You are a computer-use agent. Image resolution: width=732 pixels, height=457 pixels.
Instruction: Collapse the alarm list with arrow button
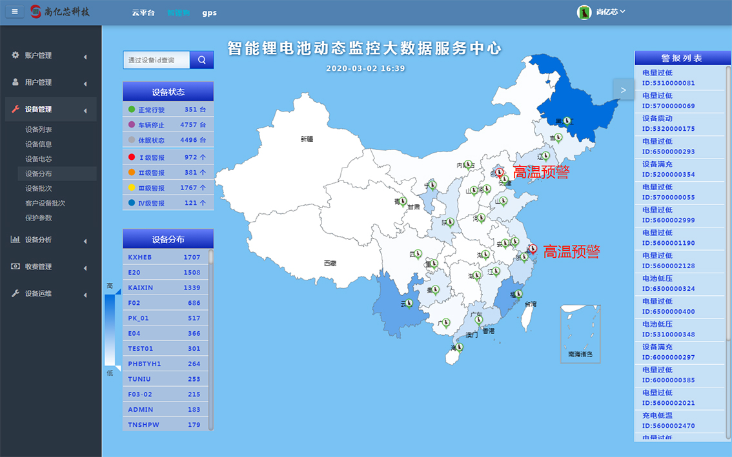coord(623,90)
